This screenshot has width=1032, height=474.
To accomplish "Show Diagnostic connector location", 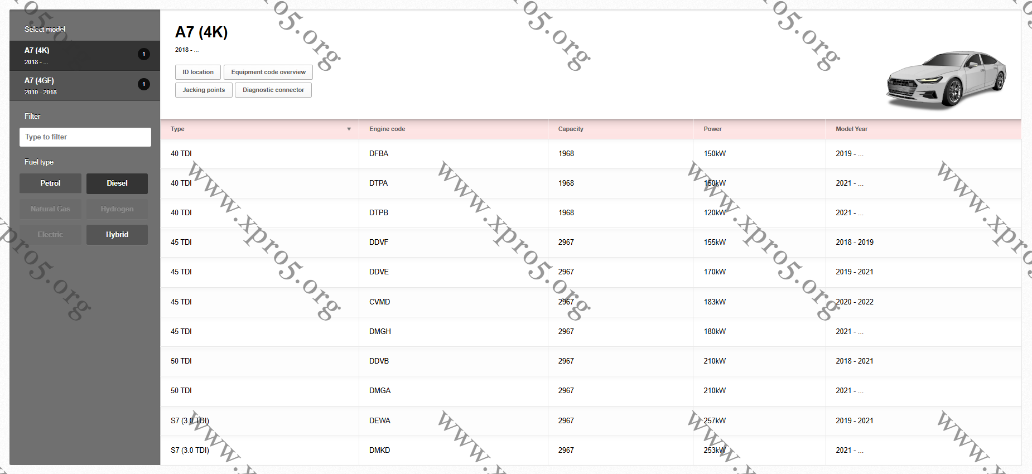I will (x=273, y=90).
